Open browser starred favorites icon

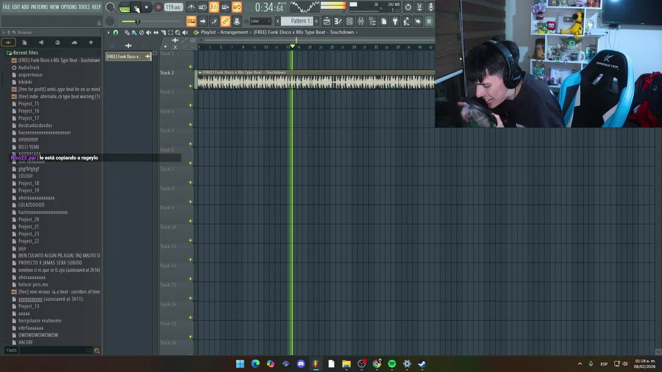pyautogui.click(x=91, y=42)
